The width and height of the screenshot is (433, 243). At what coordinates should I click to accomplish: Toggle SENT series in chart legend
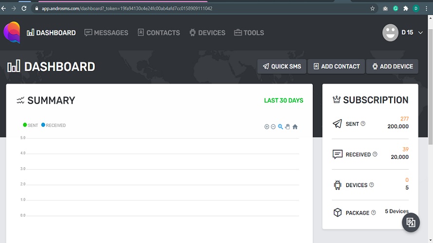coord(30,125)
